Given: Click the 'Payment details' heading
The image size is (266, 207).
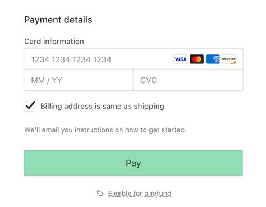Looking at the screenshot, I should click(58, 20).
